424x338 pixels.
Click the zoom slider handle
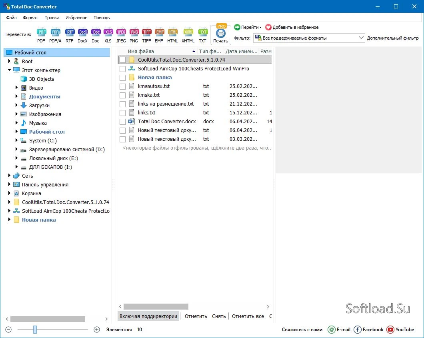pos(35,329)
